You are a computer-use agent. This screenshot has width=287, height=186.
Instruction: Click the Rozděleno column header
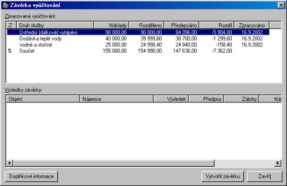click(147, 25)
